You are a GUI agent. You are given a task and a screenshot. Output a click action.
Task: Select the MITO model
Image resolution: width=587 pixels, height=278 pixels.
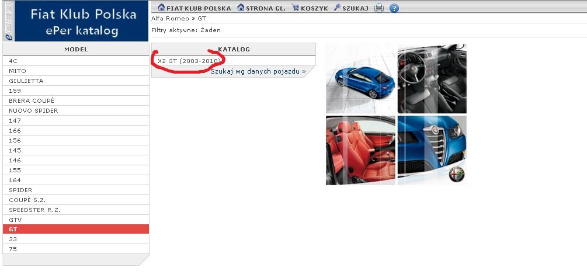click(x=76, y=71)
